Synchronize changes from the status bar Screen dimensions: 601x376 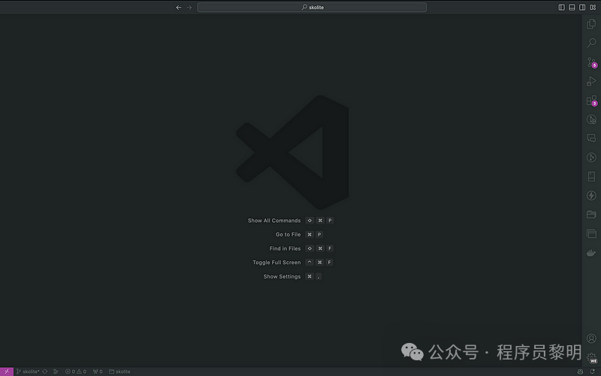pyautogui.click(x=45, y=371)
